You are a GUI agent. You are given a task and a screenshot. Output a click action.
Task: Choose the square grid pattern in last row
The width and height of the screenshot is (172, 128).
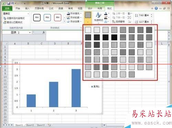pos(106,74)
